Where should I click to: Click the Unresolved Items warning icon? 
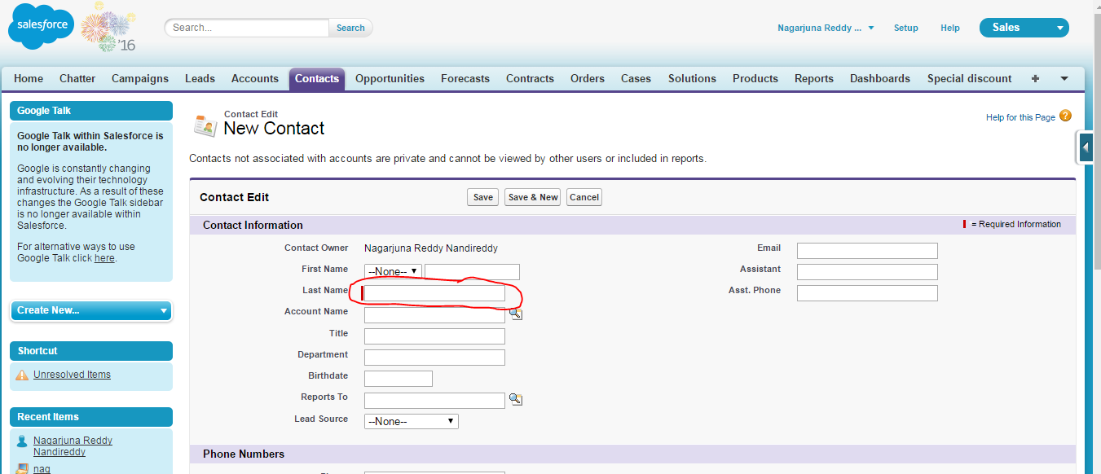coord(23,375)
